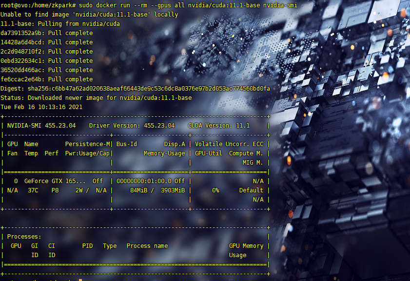Click the 'Usage' header under GPU Memory
The image size is (410, 281).
pyautogui.click(x=238, y=255)
